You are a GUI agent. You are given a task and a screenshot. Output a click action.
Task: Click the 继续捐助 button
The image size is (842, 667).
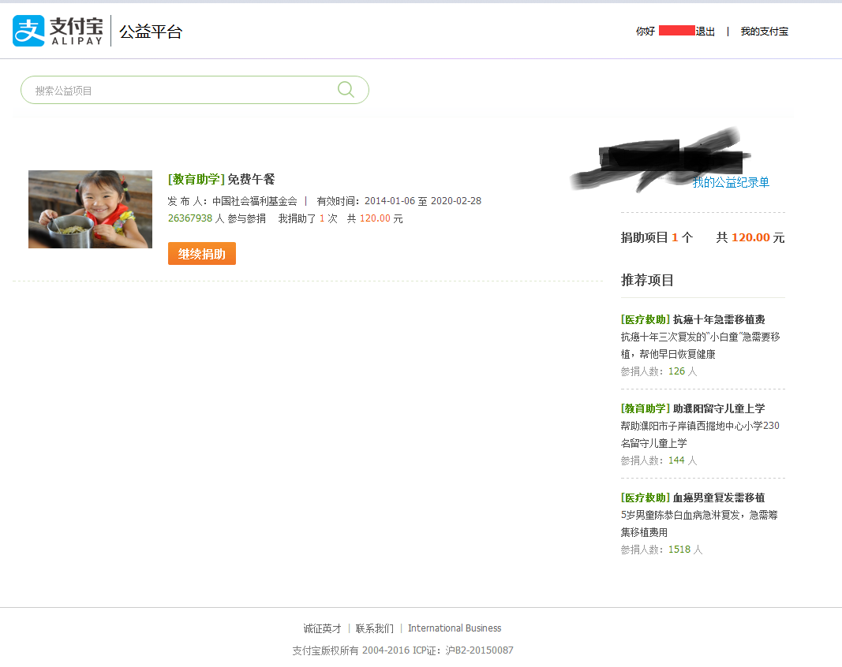[x=202, y=254]
